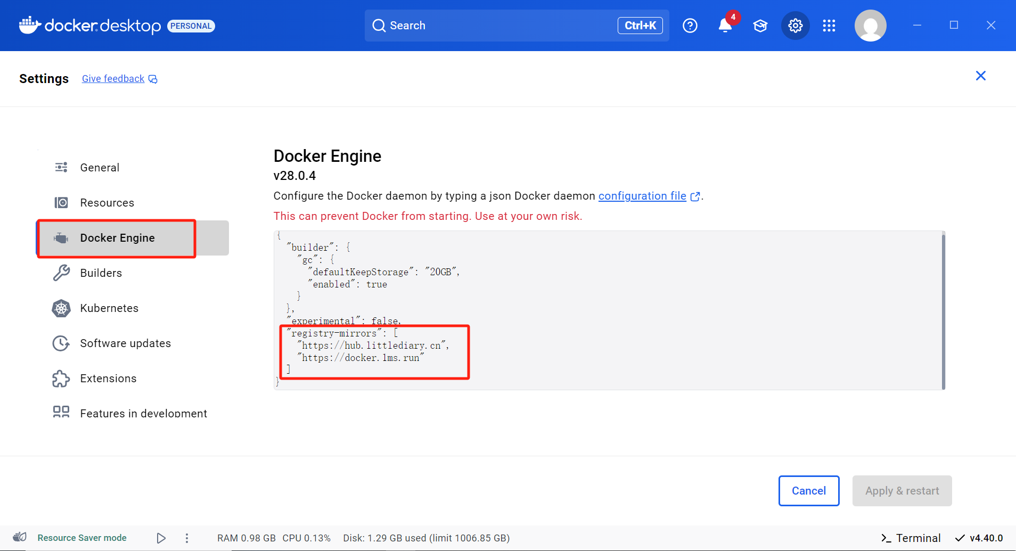The width and height of the screenshot is (1016, 551).
Task: Click the Resources disk icon
Action: (x=61, y=202)
